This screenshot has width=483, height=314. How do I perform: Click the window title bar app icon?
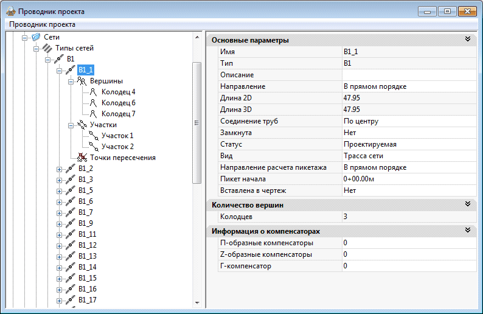pyautogui.click(x=10, y=12)
